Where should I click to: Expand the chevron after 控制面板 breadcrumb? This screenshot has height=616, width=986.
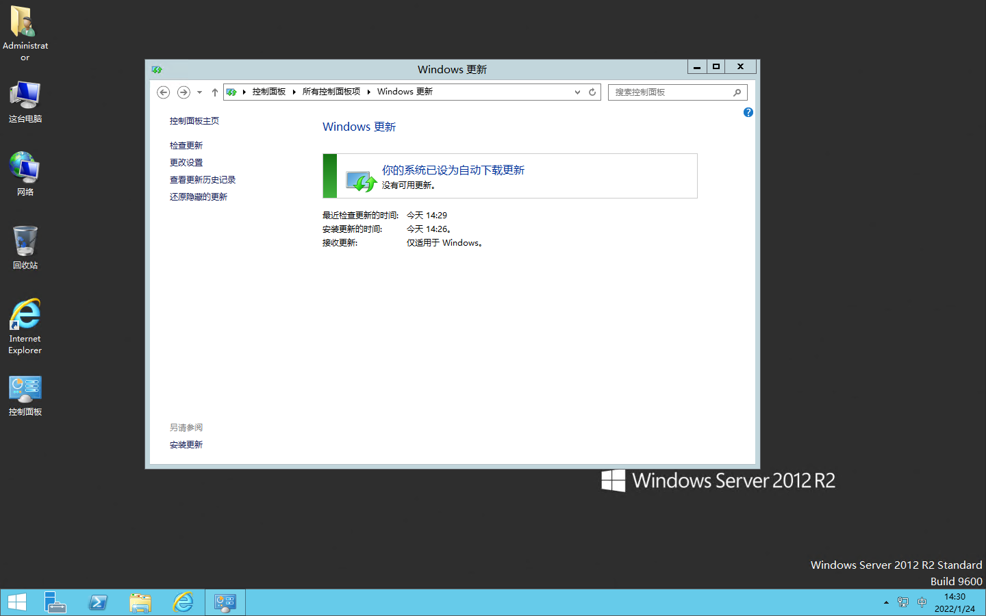click(x=294, y=92)
